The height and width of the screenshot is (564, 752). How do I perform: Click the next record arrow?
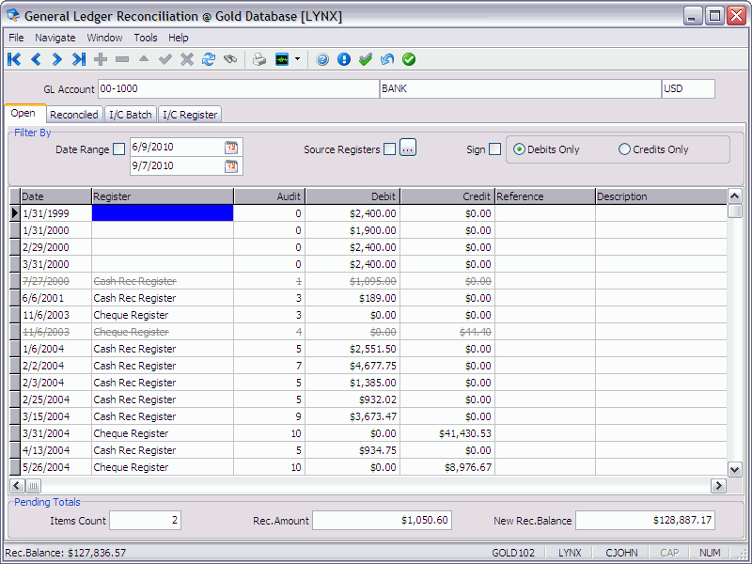(x=57, y=59)
